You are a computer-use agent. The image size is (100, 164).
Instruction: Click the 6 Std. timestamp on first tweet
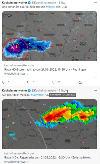pyautogui.click(x=62, y=3)
